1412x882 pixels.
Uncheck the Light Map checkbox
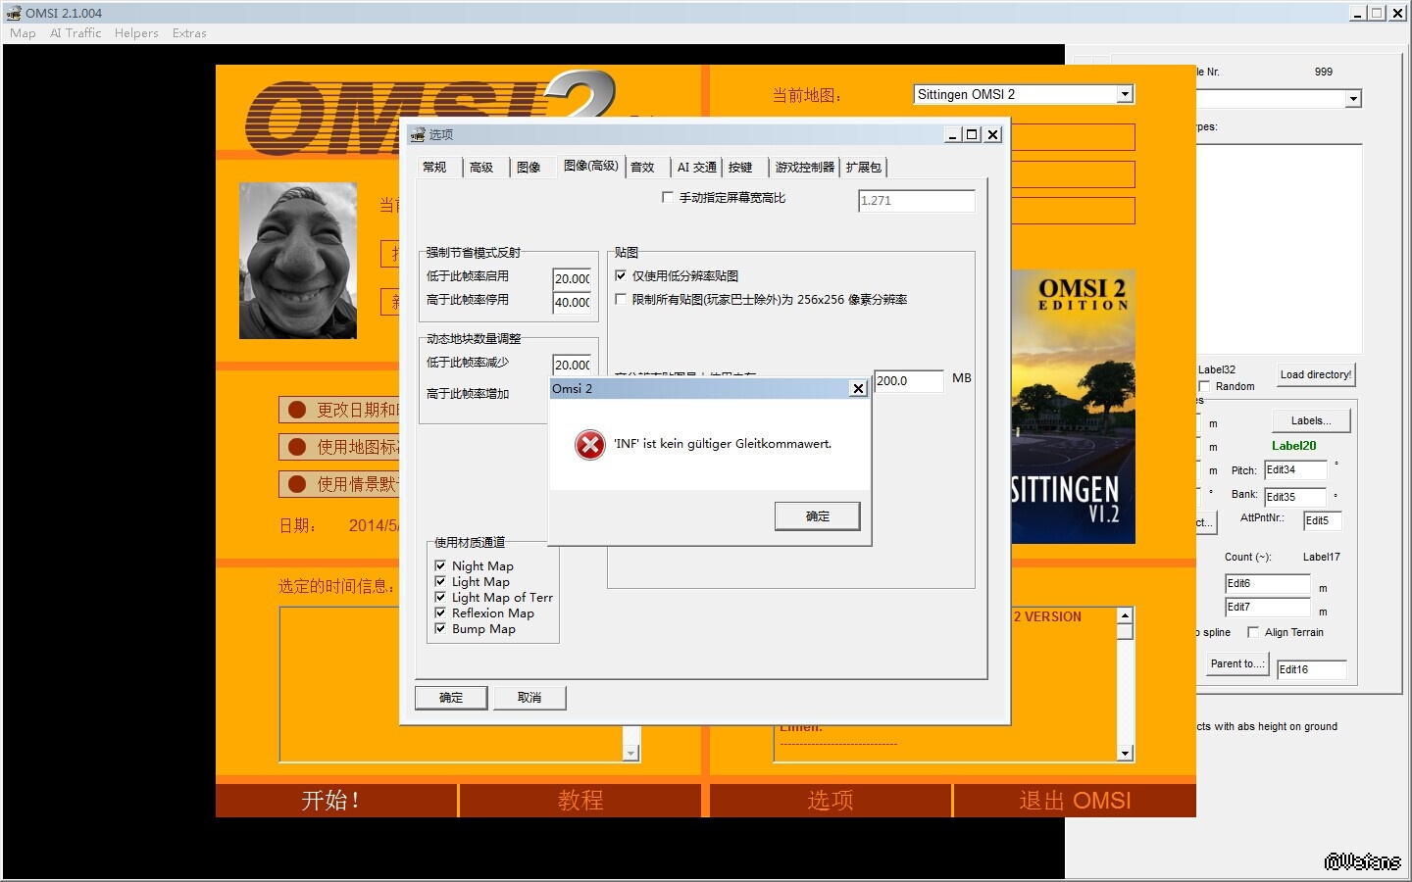click(x=440, y=582)
